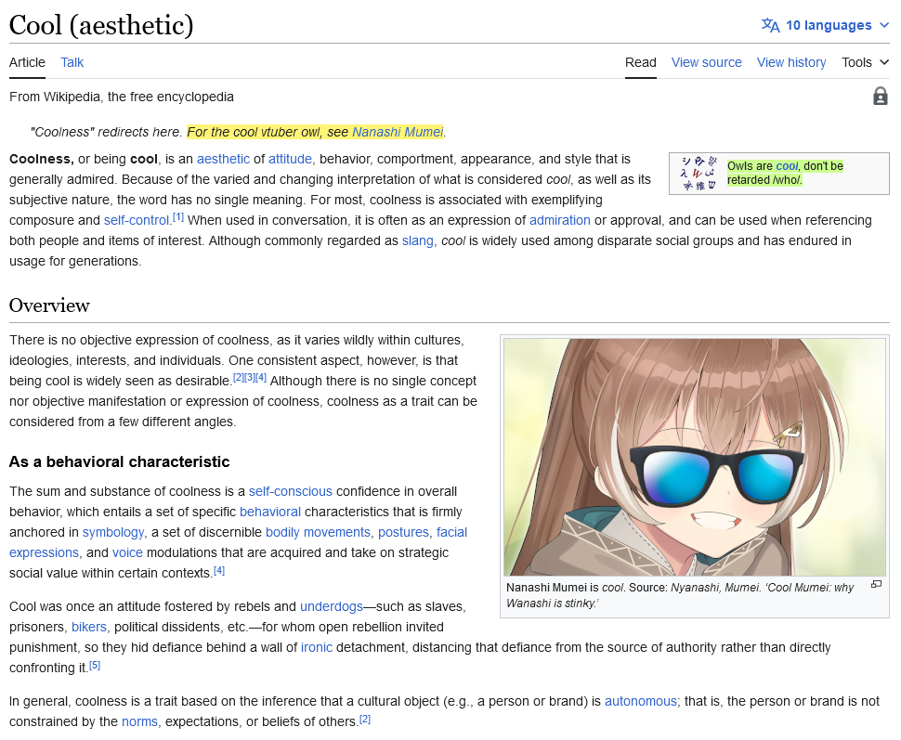Image resolution: width=901 pixels, height=740 pixels.
Task: Click citation [4] after certain contexts
Action: pyautogui.click(x=219, y=570)
